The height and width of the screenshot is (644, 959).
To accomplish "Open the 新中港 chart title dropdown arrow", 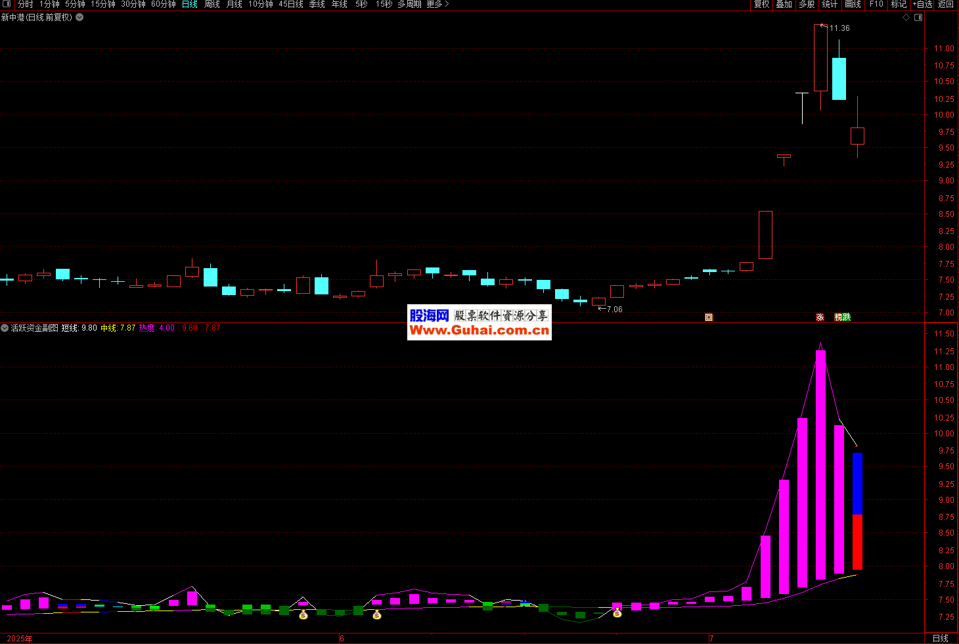I will [79, 17].
